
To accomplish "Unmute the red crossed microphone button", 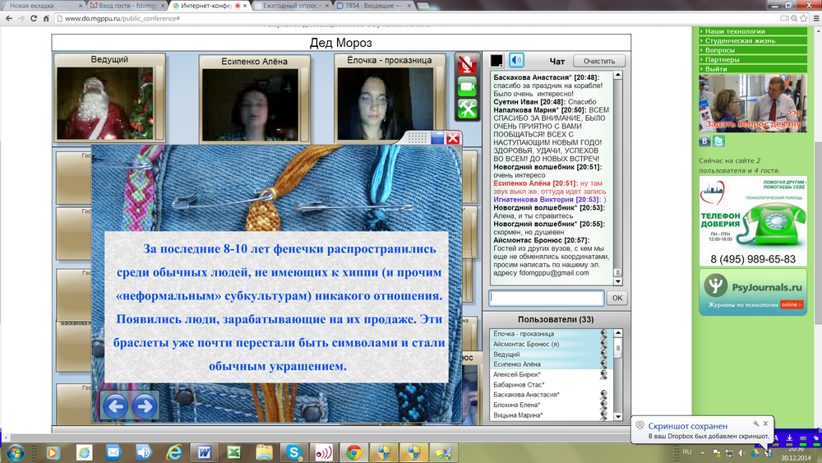I will pyautogui.click(x=467, y=64).
